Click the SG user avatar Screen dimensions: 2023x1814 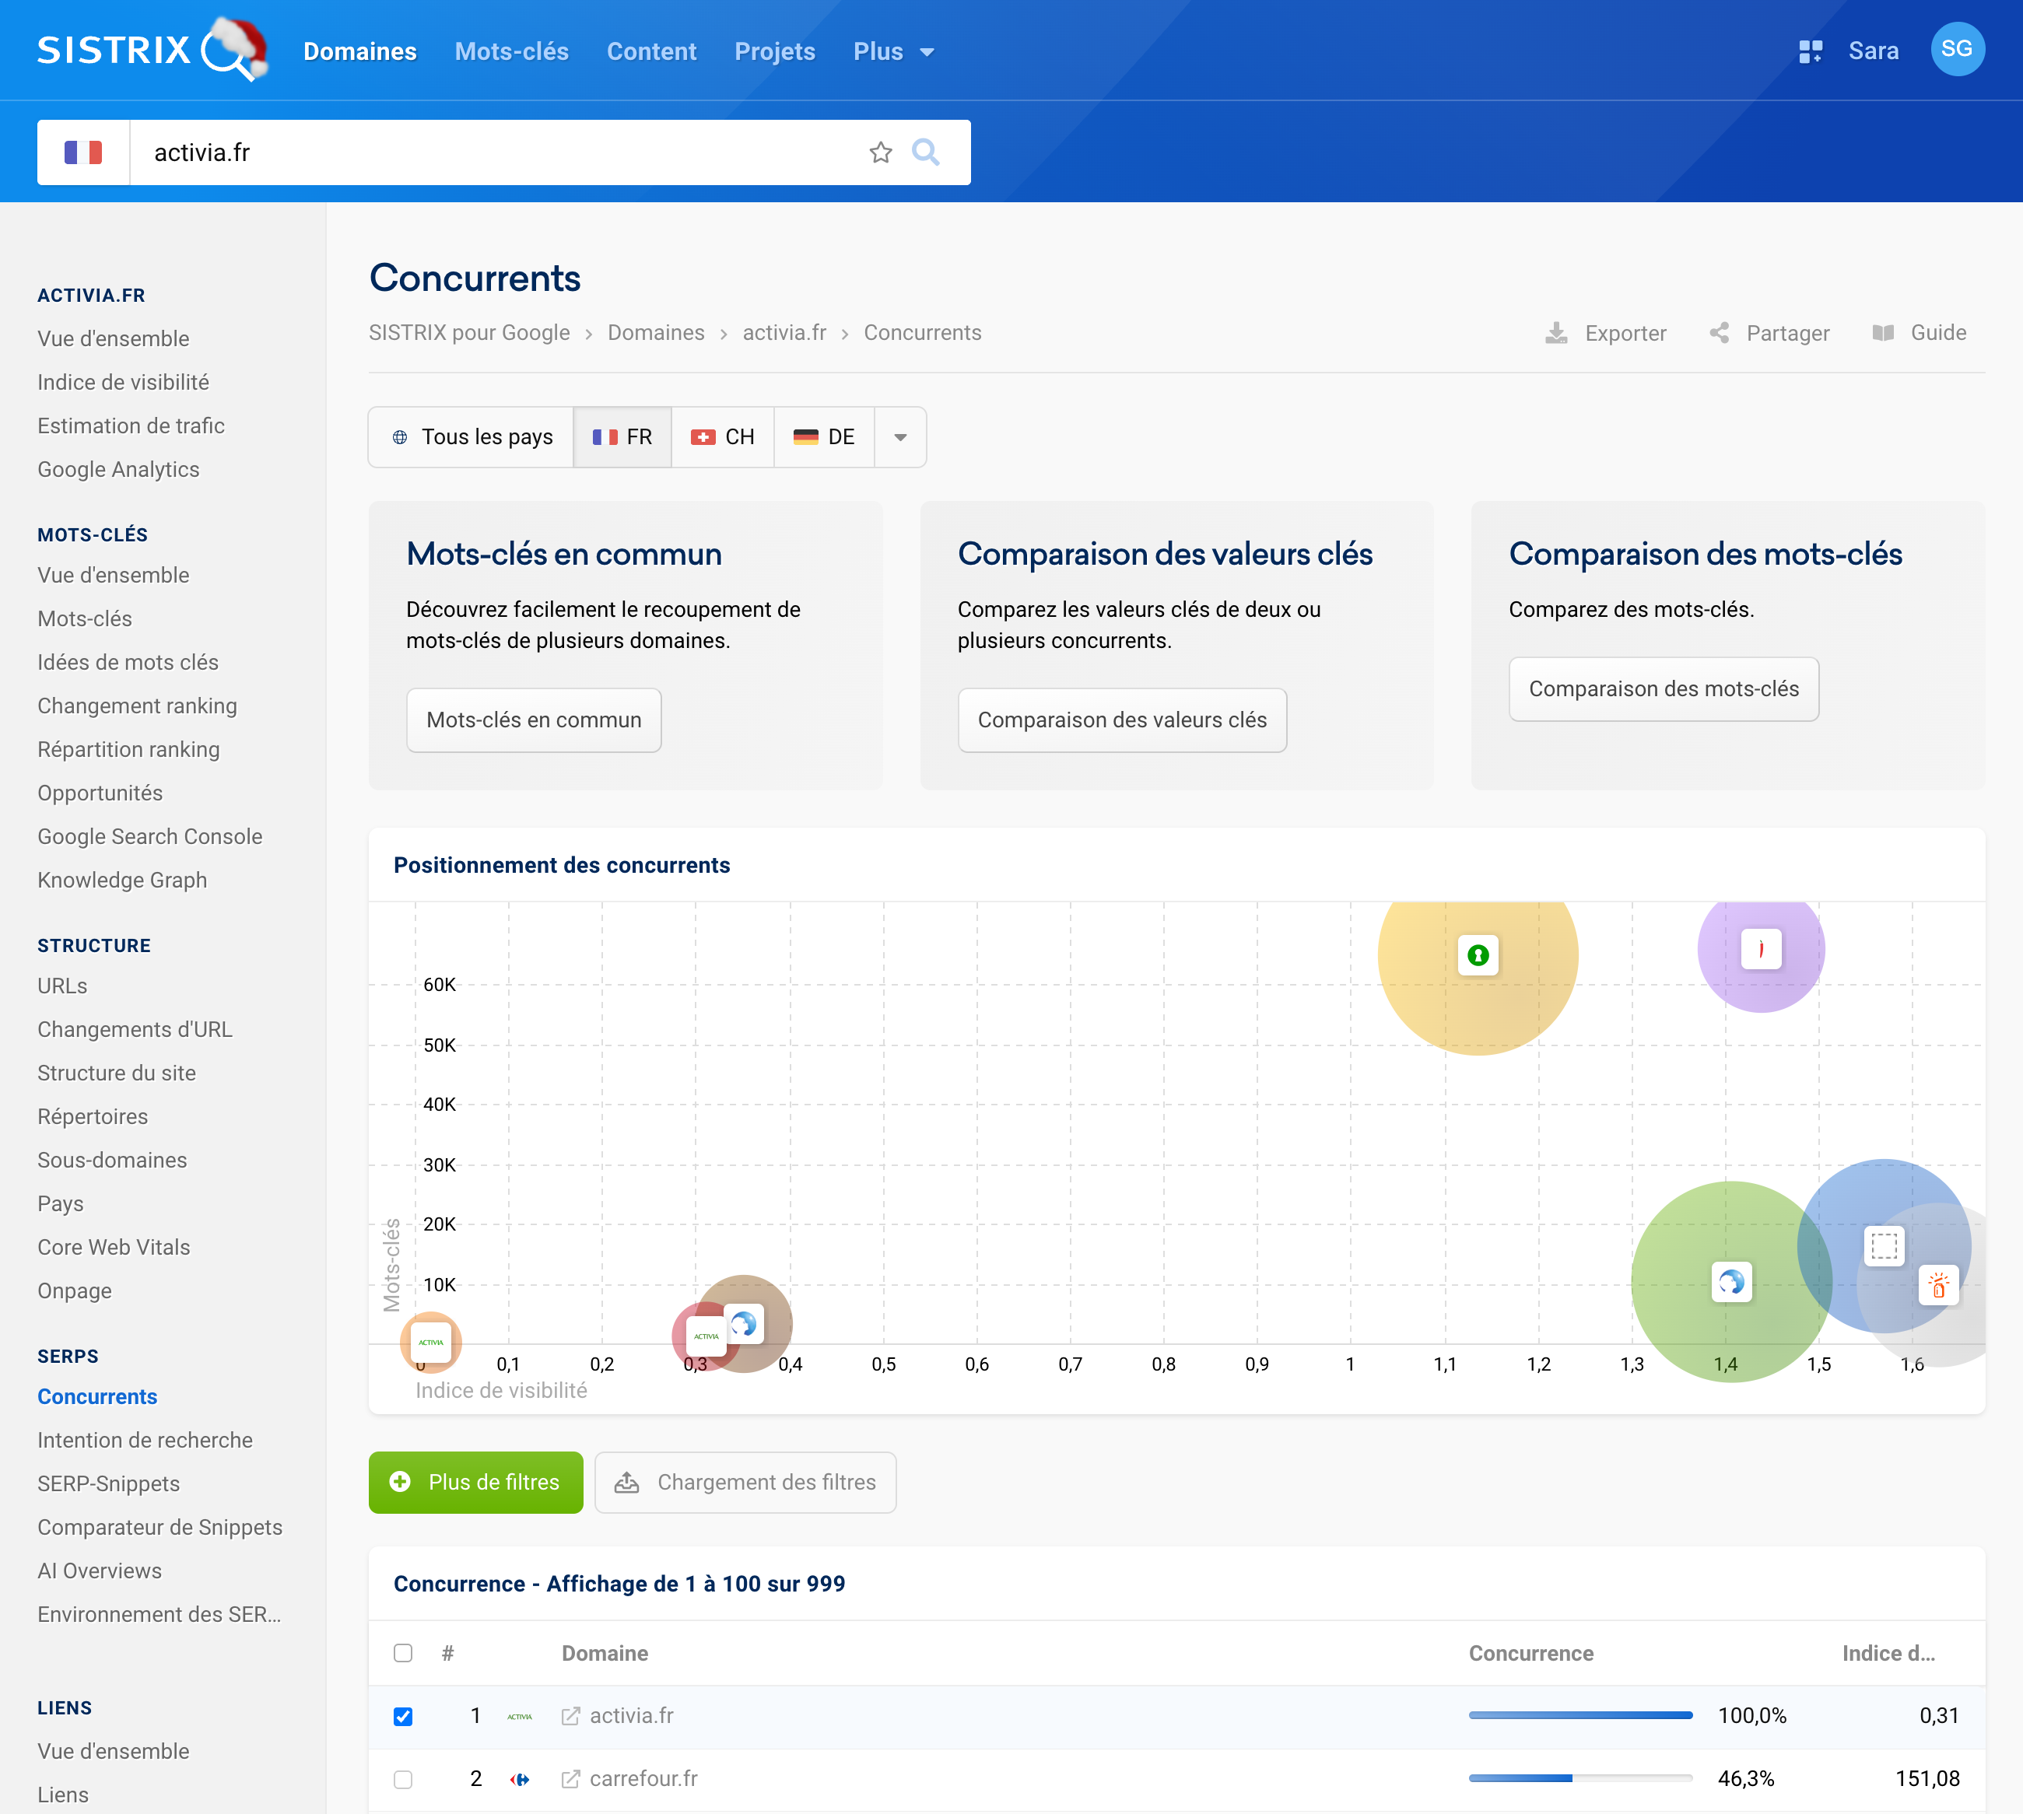1957,49
